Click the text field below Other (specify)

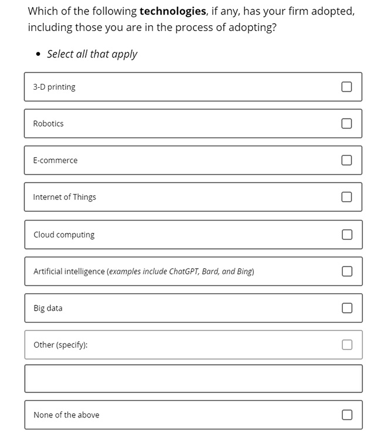coord(193,378)
